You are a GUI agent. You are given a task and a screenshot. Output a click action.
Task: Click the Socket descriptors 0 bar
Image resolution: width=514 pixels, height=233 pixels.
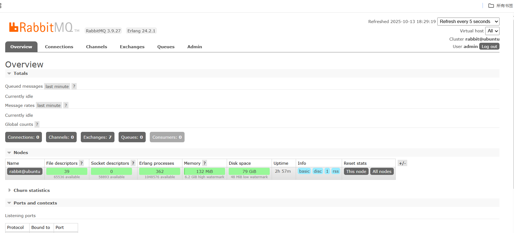pyautogui.click(x=111, y=171)
